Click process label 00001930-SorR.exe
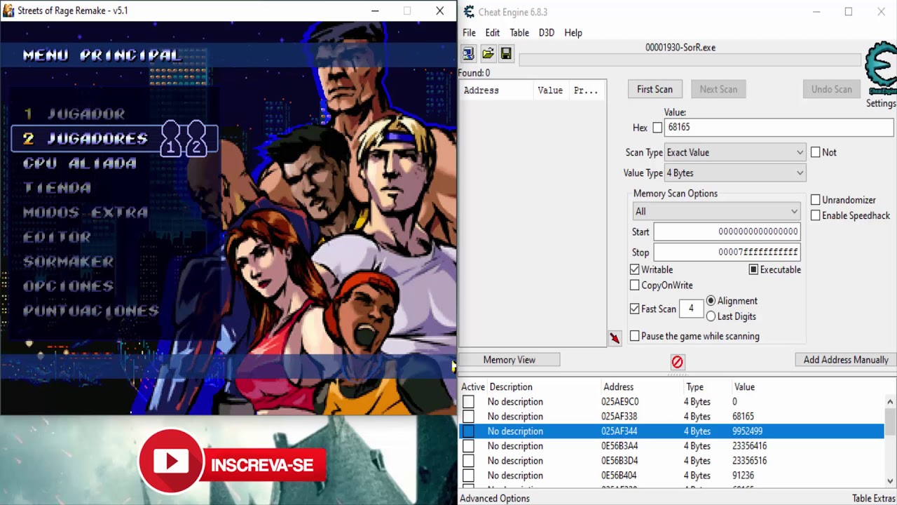The height and width of the screenshot is (505, 897). click(680, 48)
